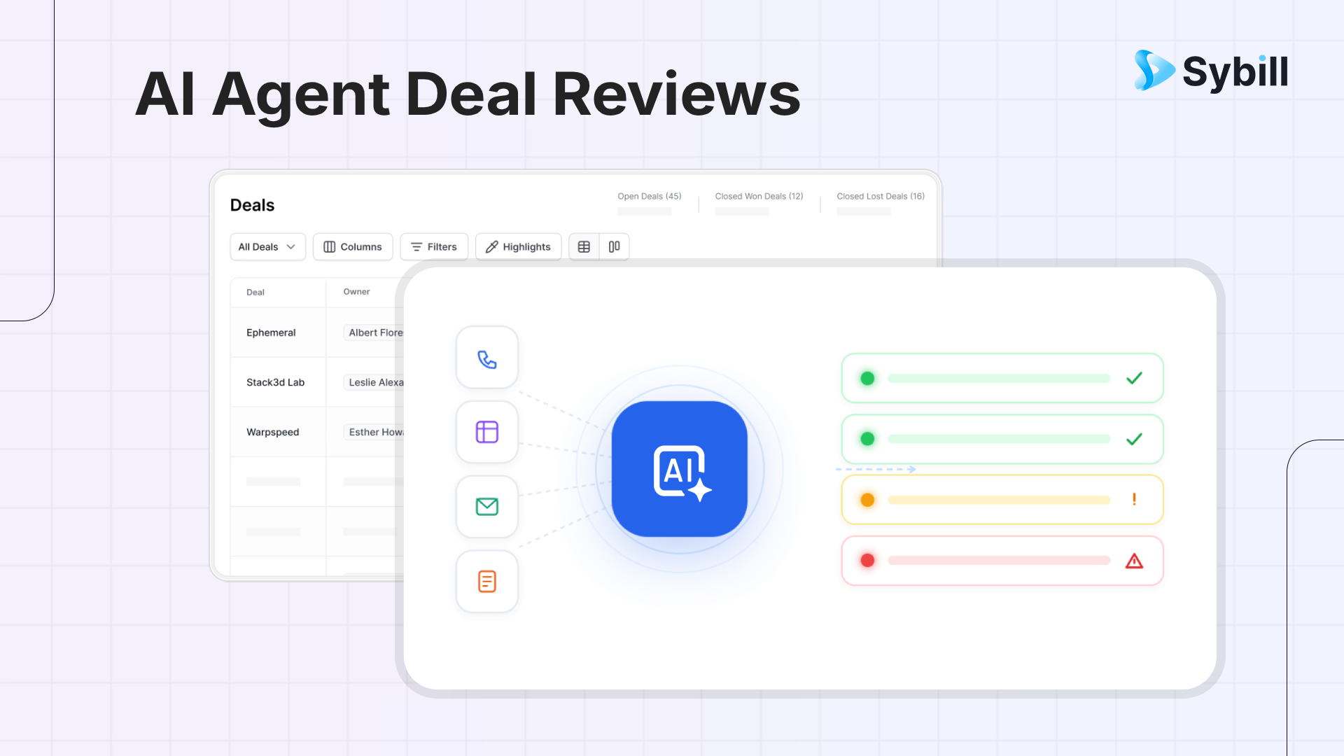
Task: Click the Highlights button
Action: [518, 246]
